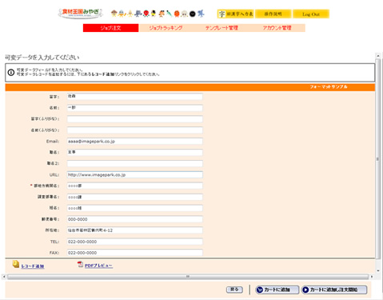
Task: Click the horizontal scrollbar left arrow
Action: click(x=4, y=277)
